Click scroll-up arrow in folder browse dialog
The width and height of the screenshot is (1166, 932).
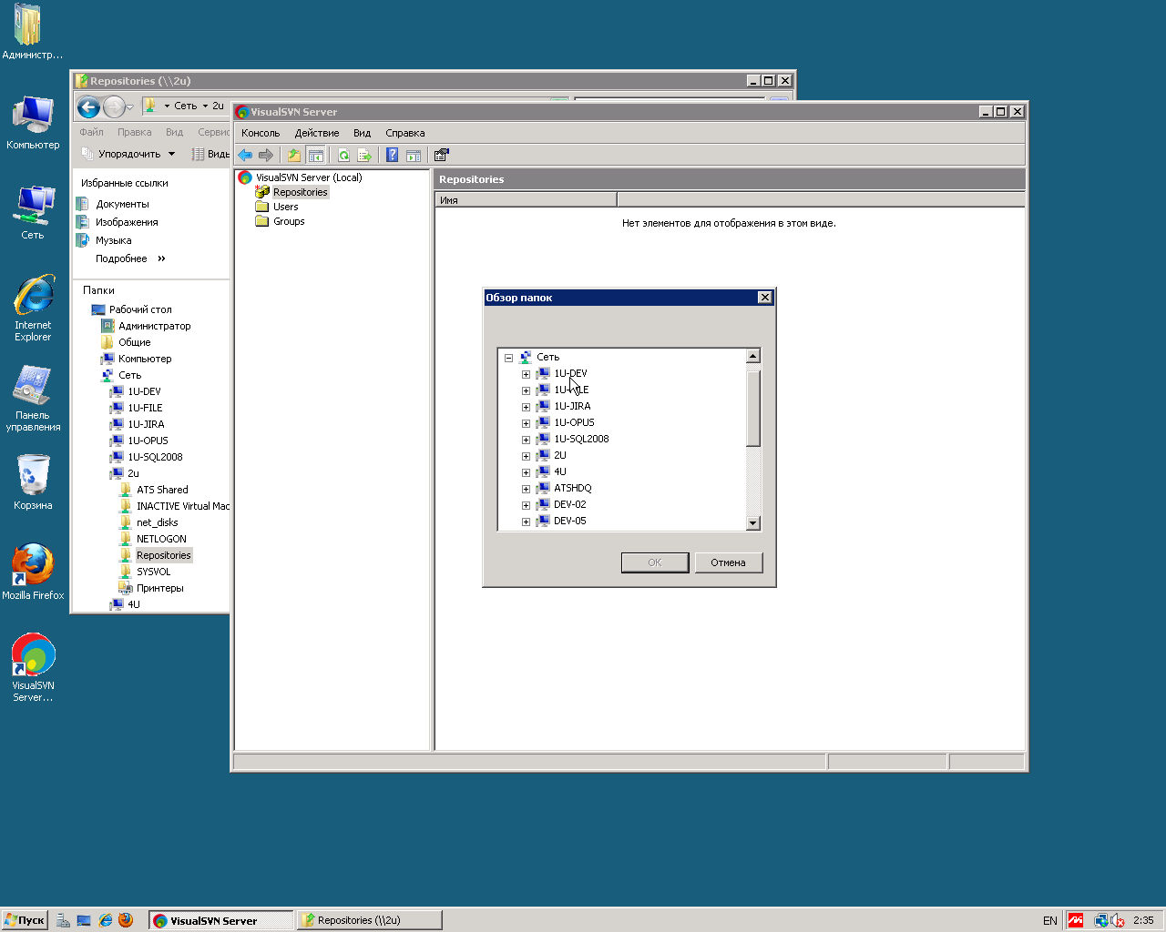753,356
